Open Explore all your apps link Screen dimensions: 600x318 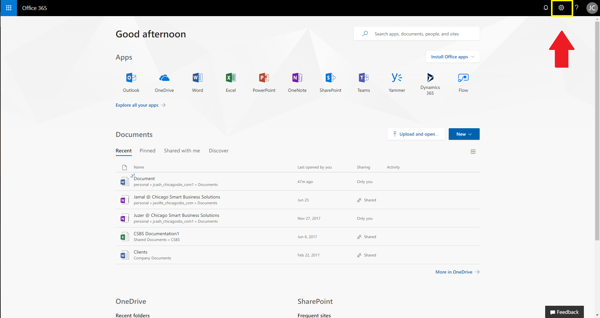[141, 105]
